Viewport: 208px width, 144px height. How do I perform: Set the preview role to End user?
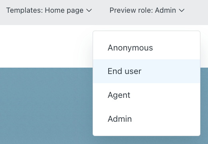coord(147,71)
